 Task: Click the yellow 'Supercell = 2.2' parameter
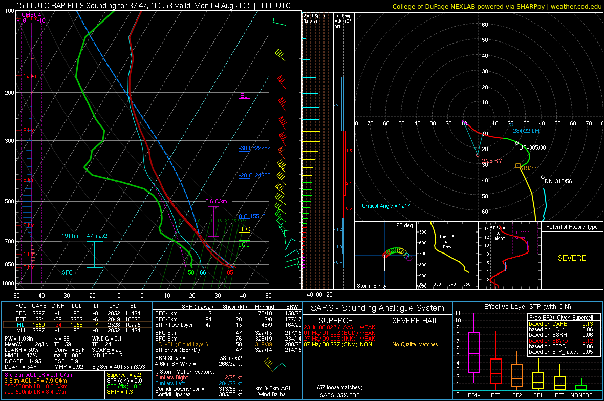click(x=124, y=375)
